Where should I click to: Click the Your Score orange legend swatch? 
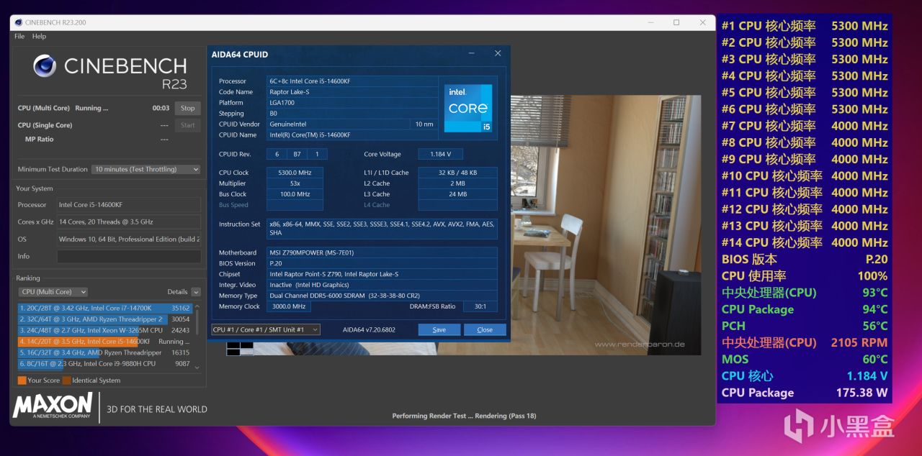pyautogui.click(x=22, y=380)
